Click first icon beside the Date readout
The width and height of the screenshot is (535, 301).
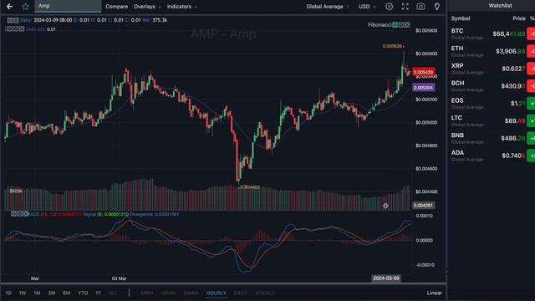point(10,20)
